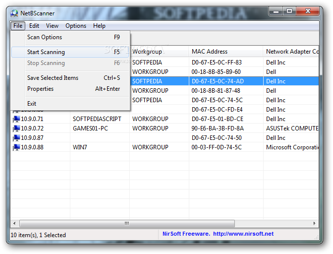Click the horizontal scrollbar right arrow
The width and height of the screenshot is (333, 254).
[315, 223]
